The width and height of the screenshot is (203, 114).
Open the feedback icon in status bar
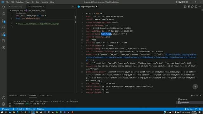pyautogui.click(x=196, y=109)
